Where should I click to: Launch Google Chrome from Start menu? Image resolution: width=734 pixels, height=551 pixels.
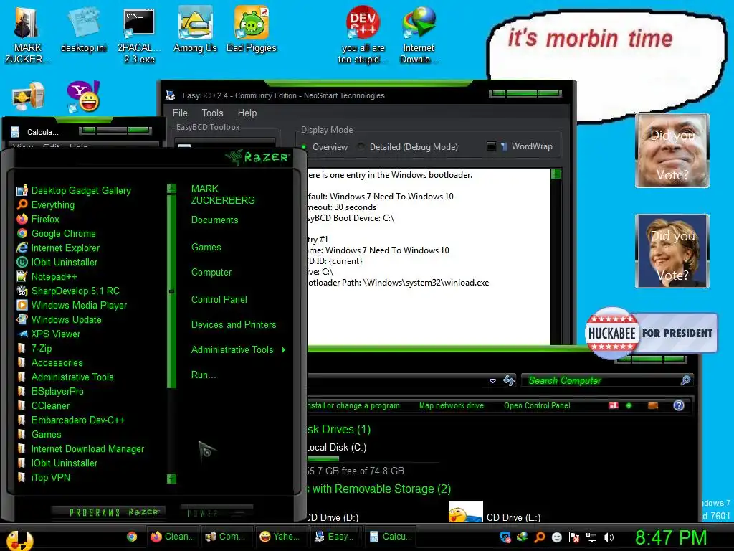pos(56,233)
